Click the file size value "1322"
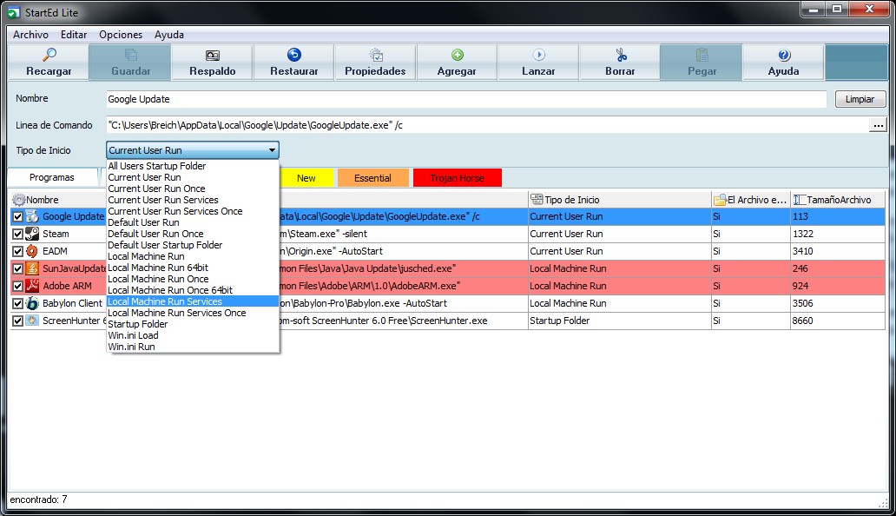The height and width of the screenshot is (516, 896). (x=802, y=234)
